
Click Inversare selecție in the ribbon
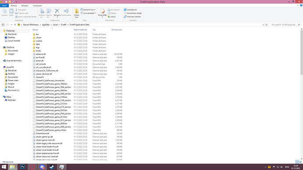pos(132,17)
